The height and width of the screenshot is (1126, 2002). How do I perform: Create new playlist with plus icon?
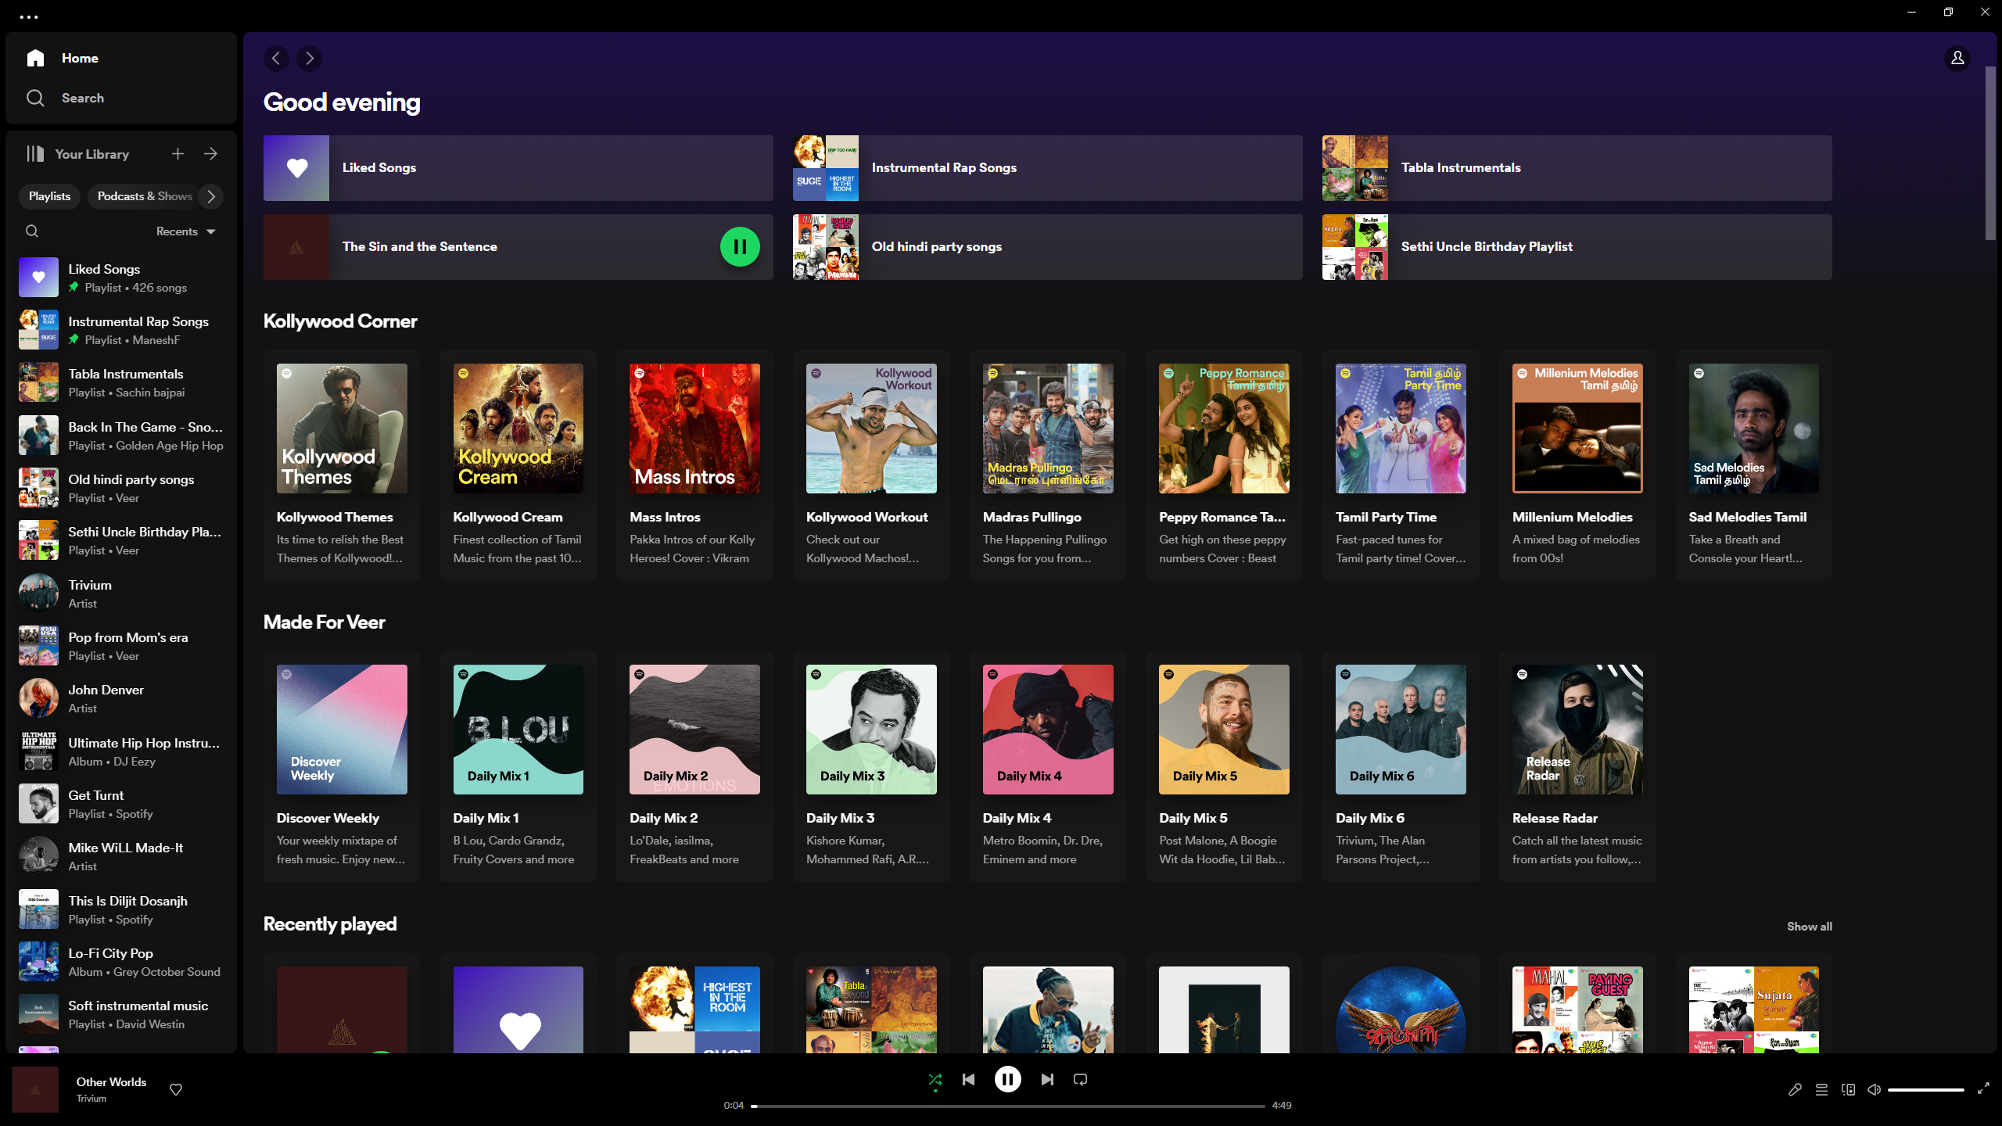coord(178,154)
